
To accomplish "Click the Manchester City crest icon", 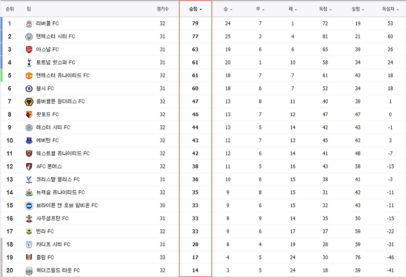I will (29, 37).
